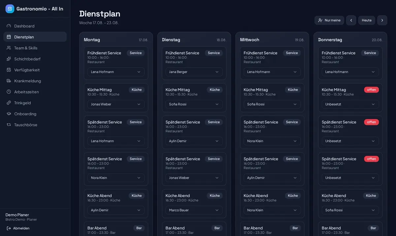Click offen badge on Thursday Küche Mittag
This screenshot has width=396, height=236.
pyautogui.click(x=372, y=90)
